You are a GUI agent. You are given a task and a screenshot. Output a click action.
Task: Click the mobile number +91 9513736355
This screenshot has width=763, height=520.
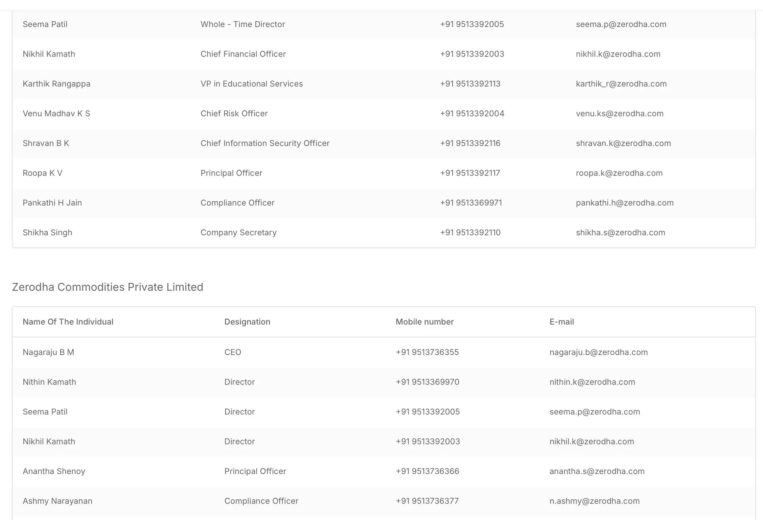tap(427, 352)
